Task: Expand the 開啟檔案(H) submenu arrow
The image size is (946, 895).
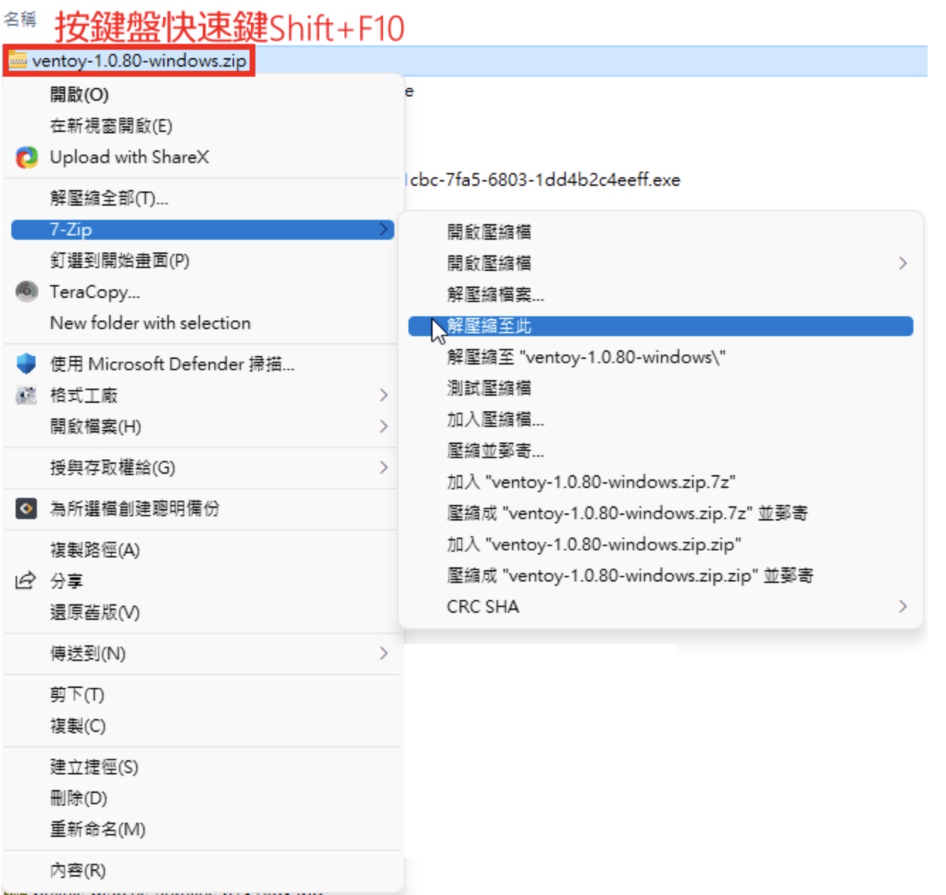Action: click(384, 426)
